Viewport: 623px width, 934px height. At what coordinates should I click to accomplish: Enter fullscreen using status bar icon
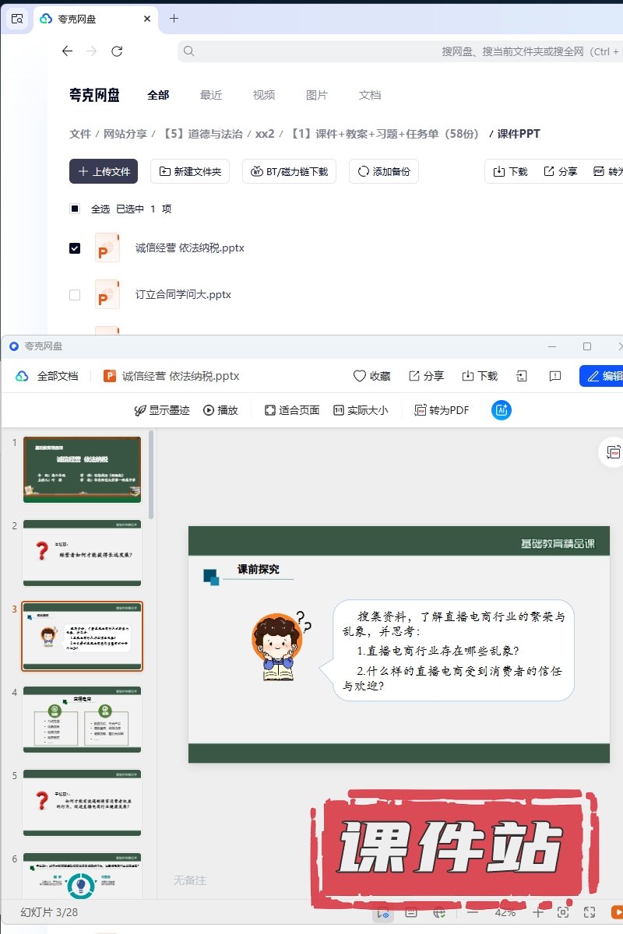click(590, 912)
